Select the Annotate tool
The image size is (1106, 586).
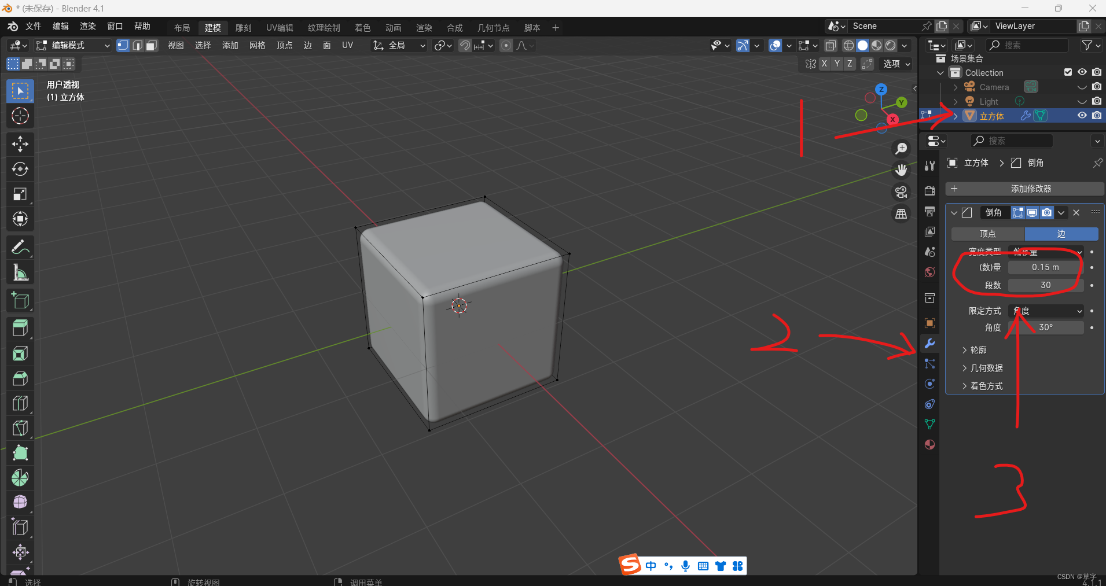20,247
